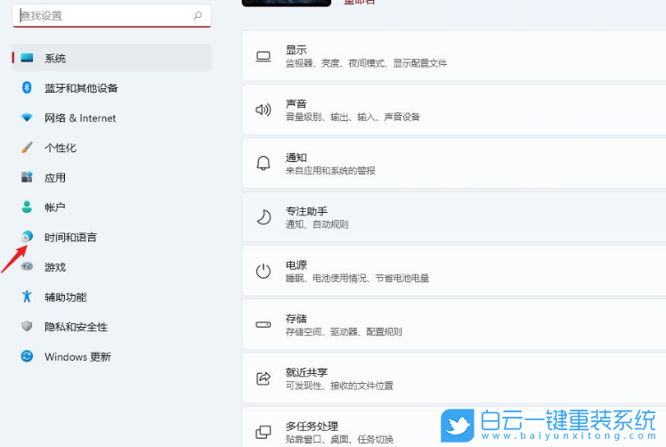666x447 pixels.
Task: Open the 声音 sound settings row
Action: pos(454,110)
